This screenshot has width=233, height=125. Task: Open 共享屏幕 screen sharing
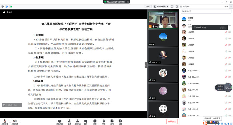click(x=60, y=121)
